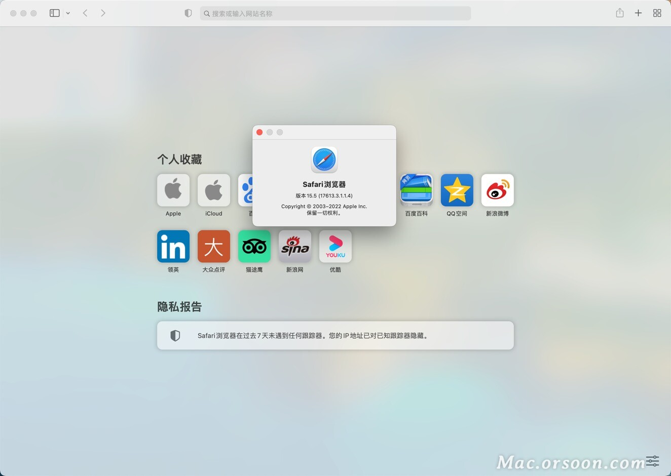Open start page customization settings sliders
Screen dimensions: 671x476
point(653,461)
